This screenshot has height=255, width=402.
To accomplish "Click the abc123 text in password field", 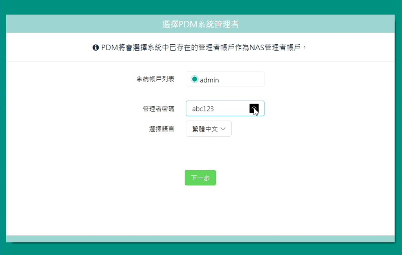I will click(203, 109).
